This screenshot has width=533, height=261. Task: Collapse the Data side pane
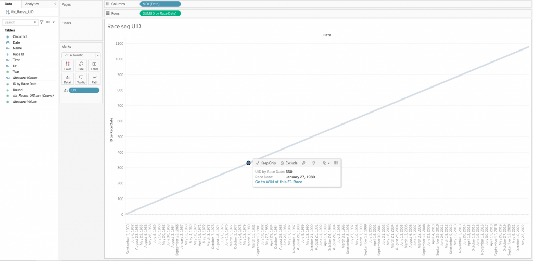[55, 4]
